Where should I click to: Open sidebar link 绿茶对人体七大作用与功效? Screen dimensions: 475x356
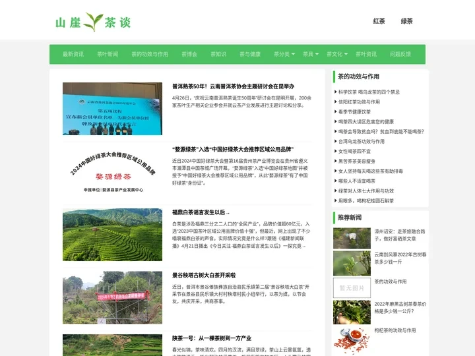[x=366, y=191]
